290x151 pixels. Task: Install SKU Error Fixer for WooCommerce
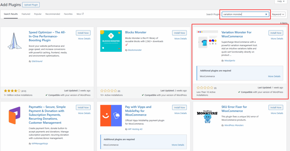(276, 107)
